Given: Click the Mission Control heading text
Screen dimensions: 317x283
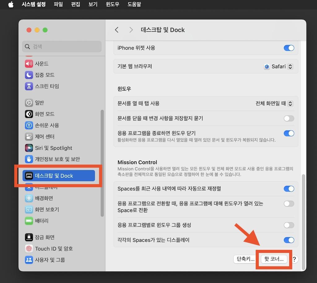Looking at the screenshot, I should pos(137,162).
